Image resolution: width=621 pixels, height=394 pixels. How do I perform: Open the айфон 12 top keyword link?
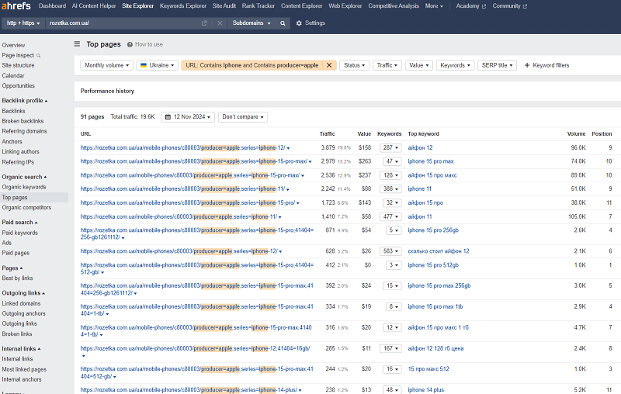coord(420,148)
